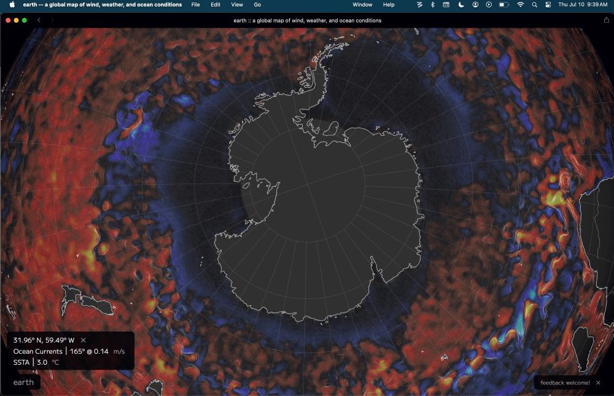The image size is (614, 396).
Task: Open the View menu
Action: point(236,5)
